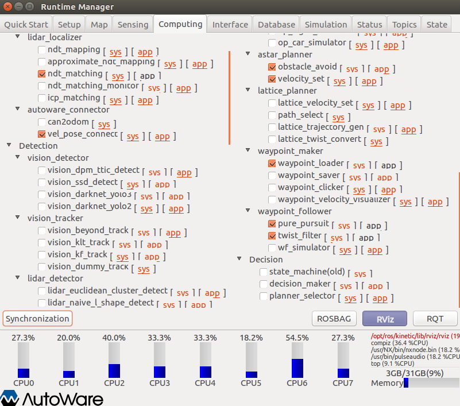Image resolution: width=460 pixels, height=406 pixels.
Task: Go to the Status tab
Action: click(369, 24)
